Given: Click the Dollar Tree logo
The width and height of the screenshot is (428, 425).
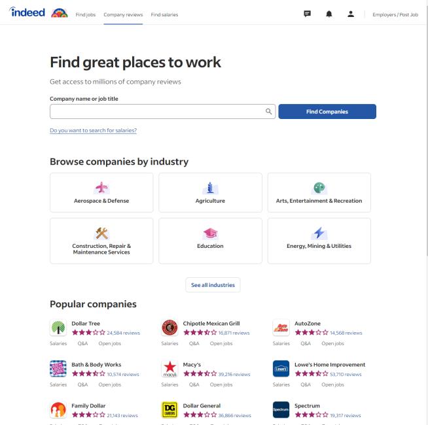Looking at the screenshot, I should click(x=58, y=328).
